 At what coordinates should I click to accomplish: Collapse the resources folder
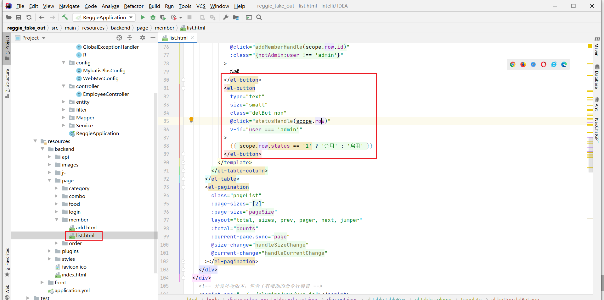(35, 141)
